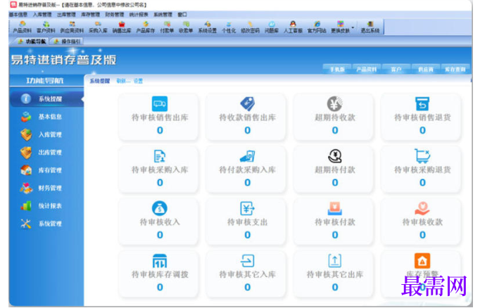The height and width of the screenshot is (308, 480).
Task: Click the orange 库存预警 warning icon
Action: click(x=422, y=261)
